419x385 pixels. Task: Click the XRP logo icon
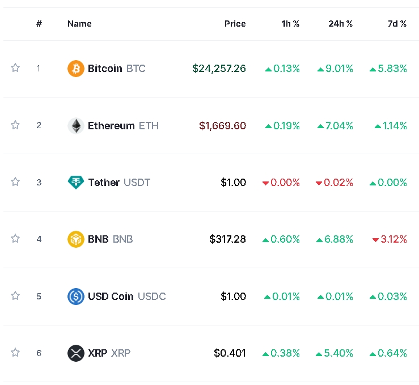(x=75, y=353)
